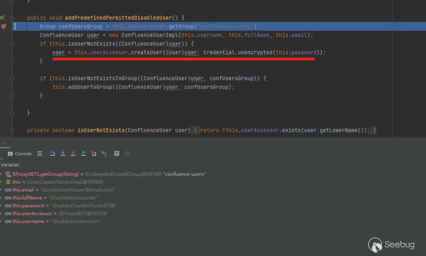The height and width of the screenshot is (256, 426).
Task: Click the Trace Current Stream Chain icon
Action: click(127, 153)
